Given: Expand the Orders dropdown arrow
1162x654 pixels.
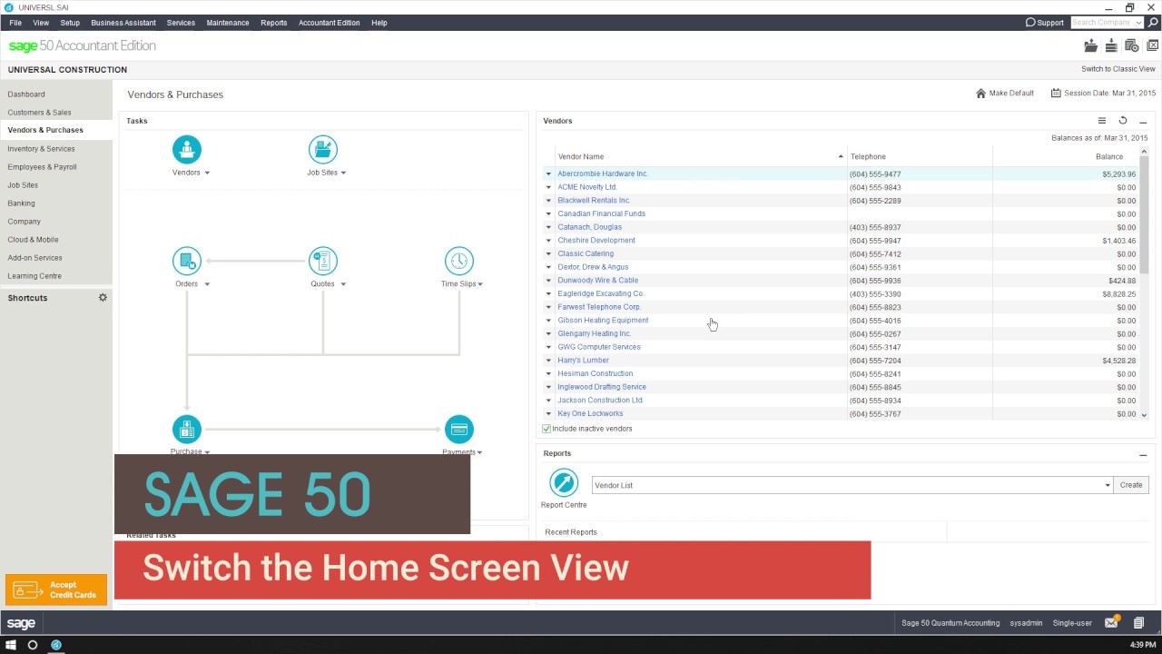Looking at the screenshot, I should 207,284.
